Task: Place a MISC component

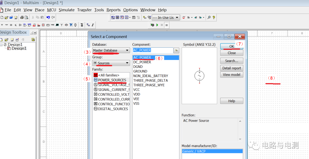Action: point(53,25)
